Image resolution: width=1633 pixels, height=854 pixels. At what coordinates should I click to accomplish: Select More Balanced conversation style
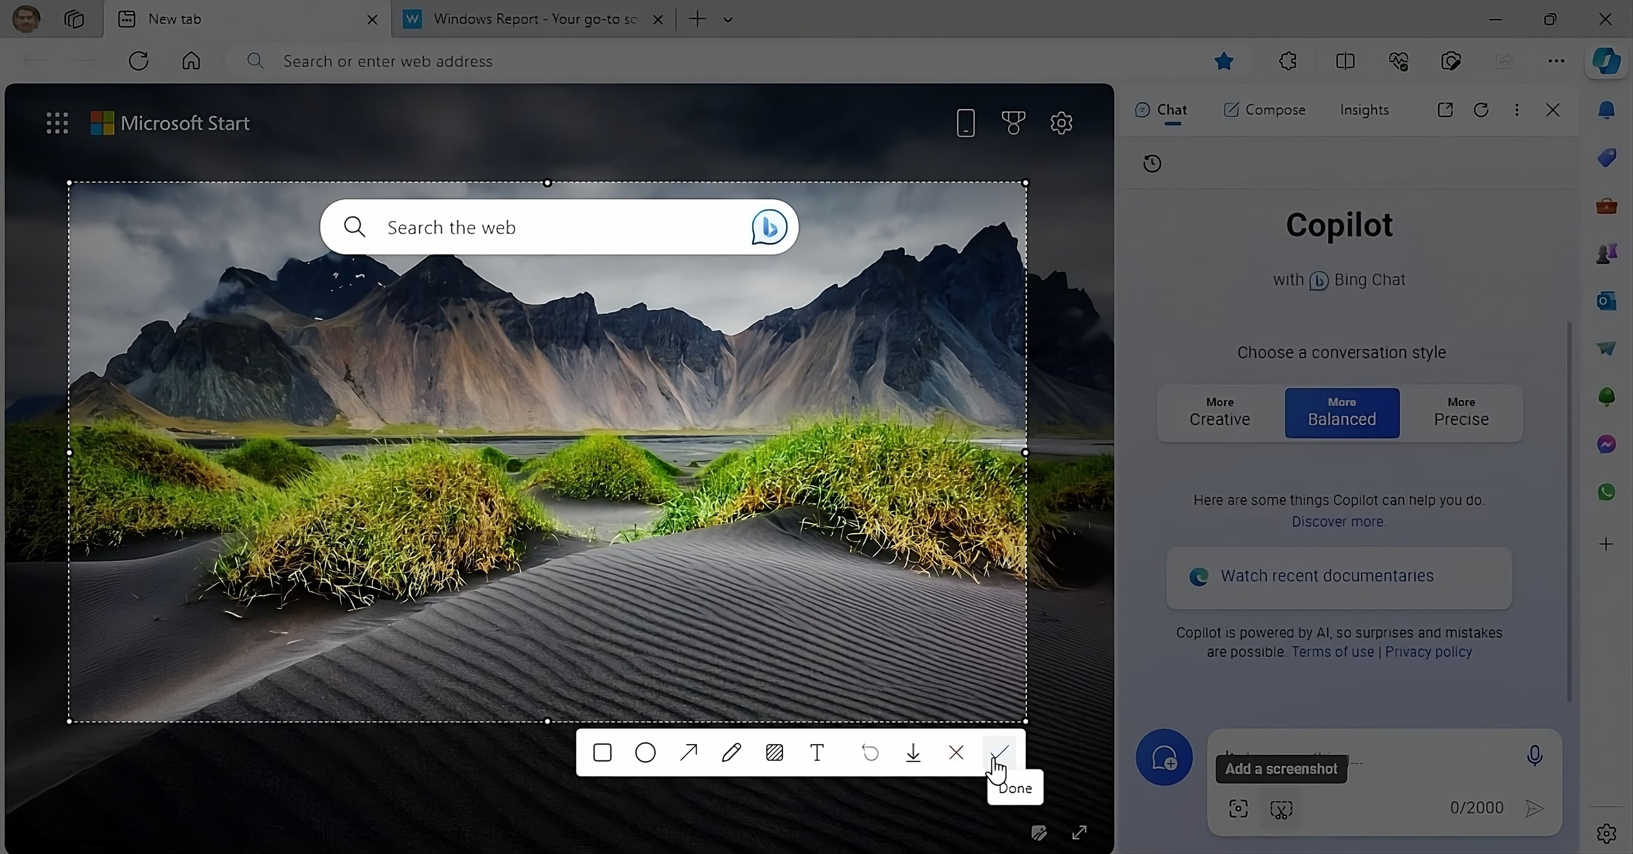[x=1342, y=412]
